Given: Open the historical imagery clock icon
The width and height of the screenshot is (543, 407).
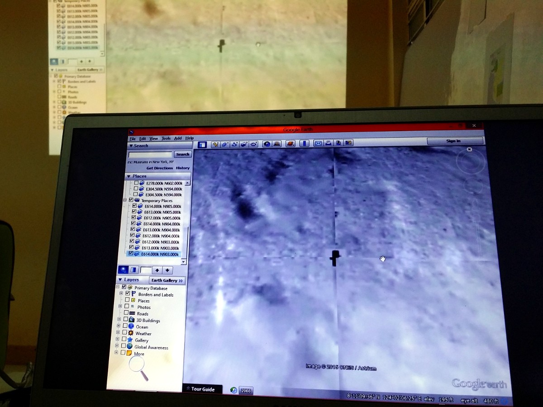Looking at the screenshot, I should 267,144.
